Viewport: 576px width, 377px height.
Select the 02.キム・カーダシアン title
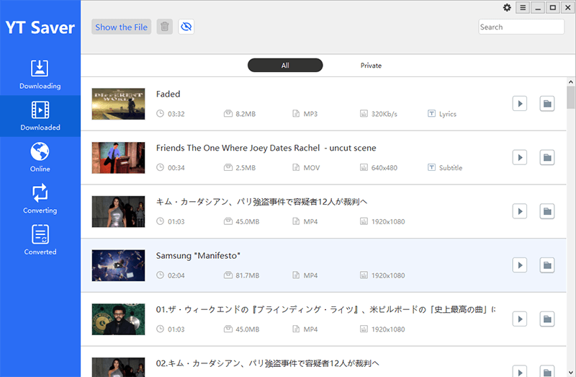pyautogui.click(x=267, y=363)
